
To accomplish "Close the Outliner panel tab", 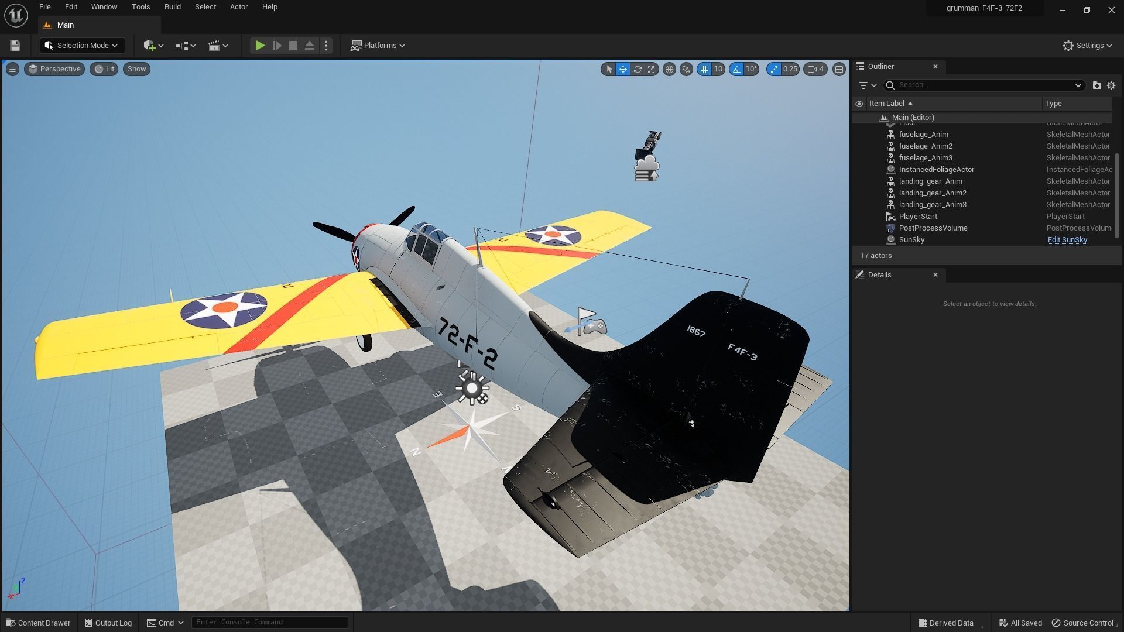I will tap(935, 67).
